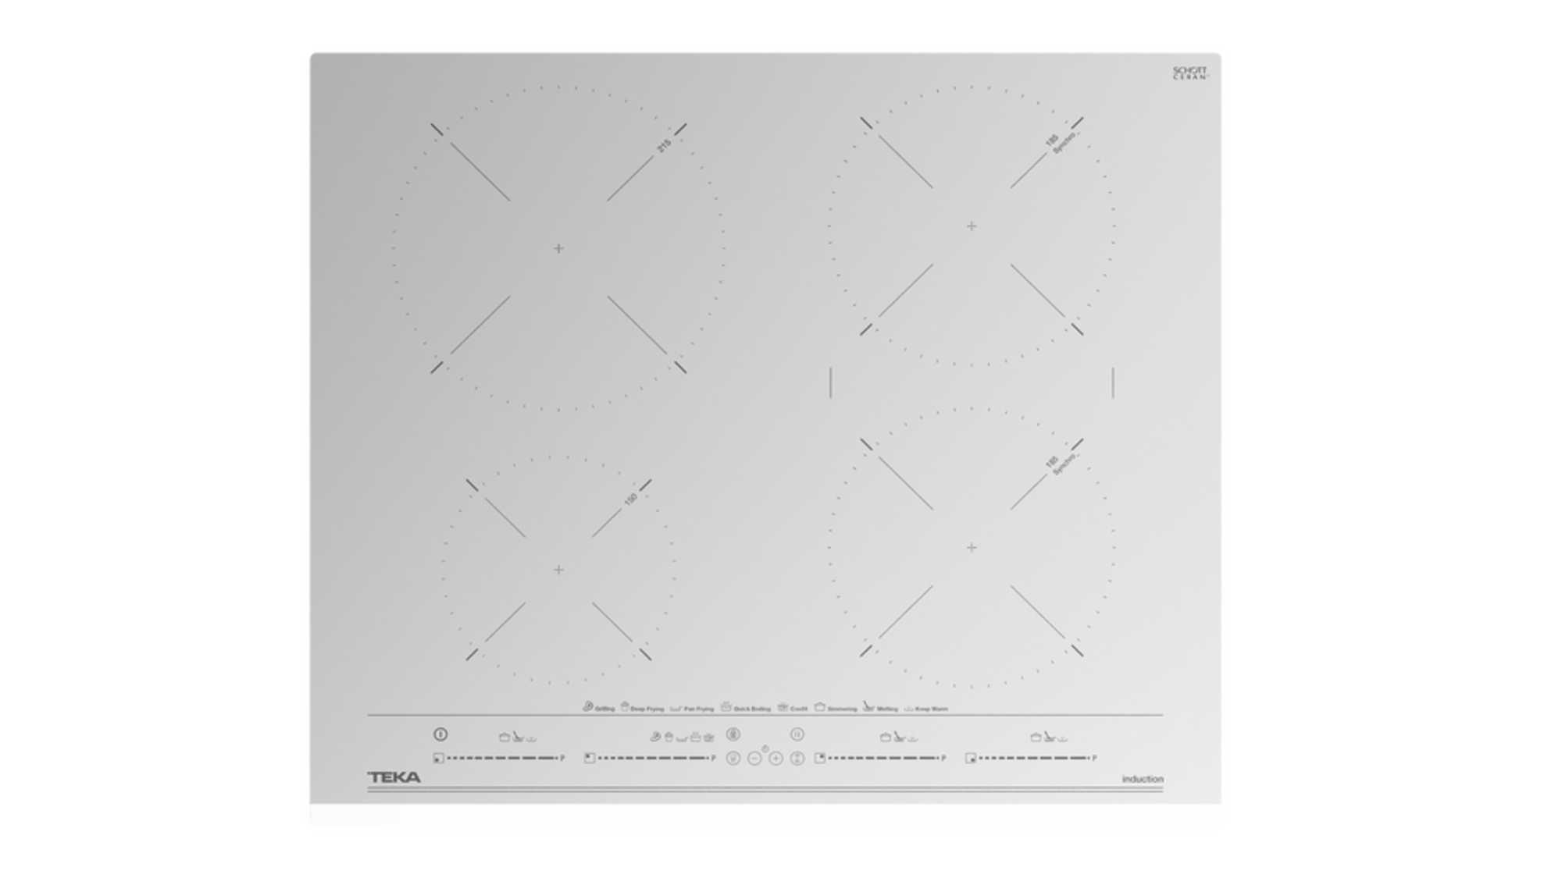Tap the timer plus key

pos(776,758)
